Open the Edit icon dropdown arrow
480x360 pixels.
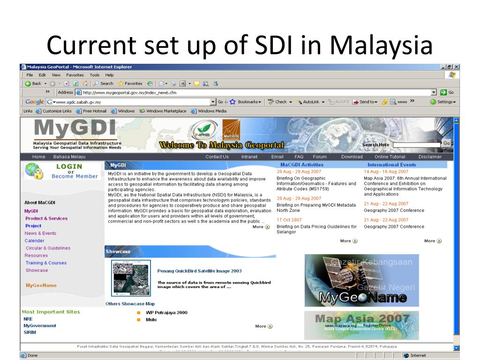click(x=190, y=83)
